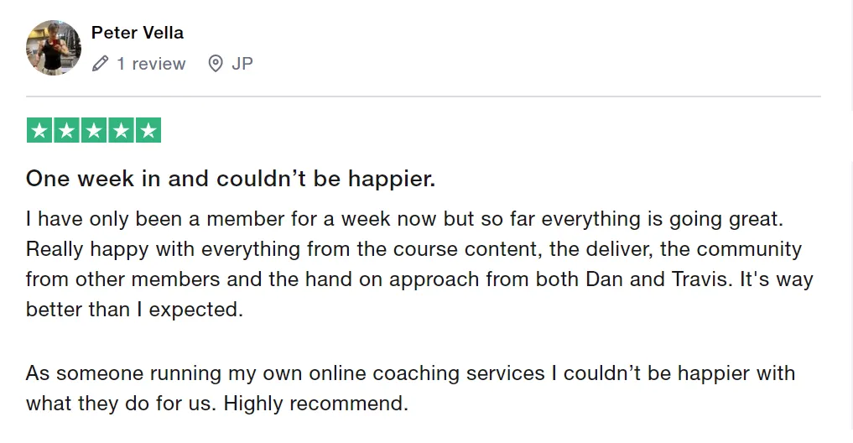Click the first green rating star

(39, 130)
